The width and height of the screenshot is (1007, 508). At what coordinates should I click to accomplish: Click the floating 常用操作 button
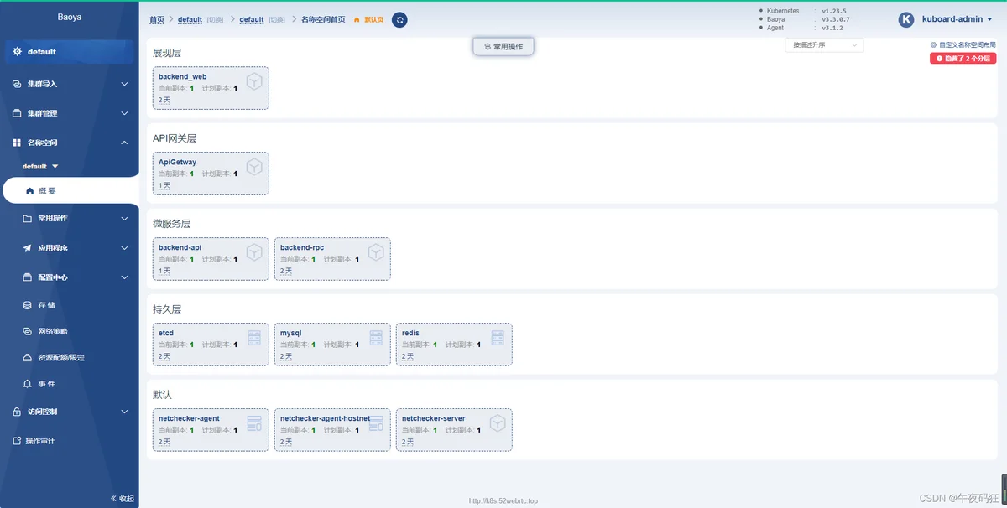[503, 47]
